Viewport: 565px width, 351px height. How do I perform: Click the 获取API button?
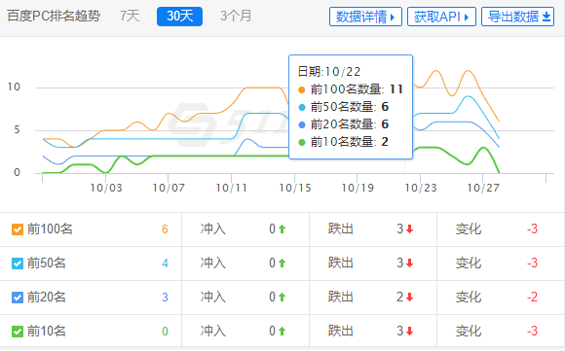tap(441, 17)
